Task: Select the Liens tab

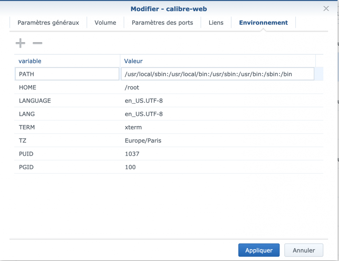Action: pyautogui.click(x=216, y=23)
